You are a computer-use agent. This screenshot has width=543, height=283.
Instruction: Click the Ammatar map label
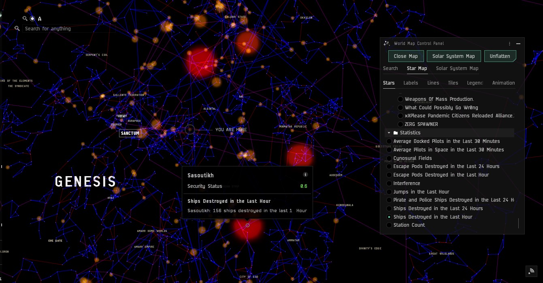coord(293,240)
